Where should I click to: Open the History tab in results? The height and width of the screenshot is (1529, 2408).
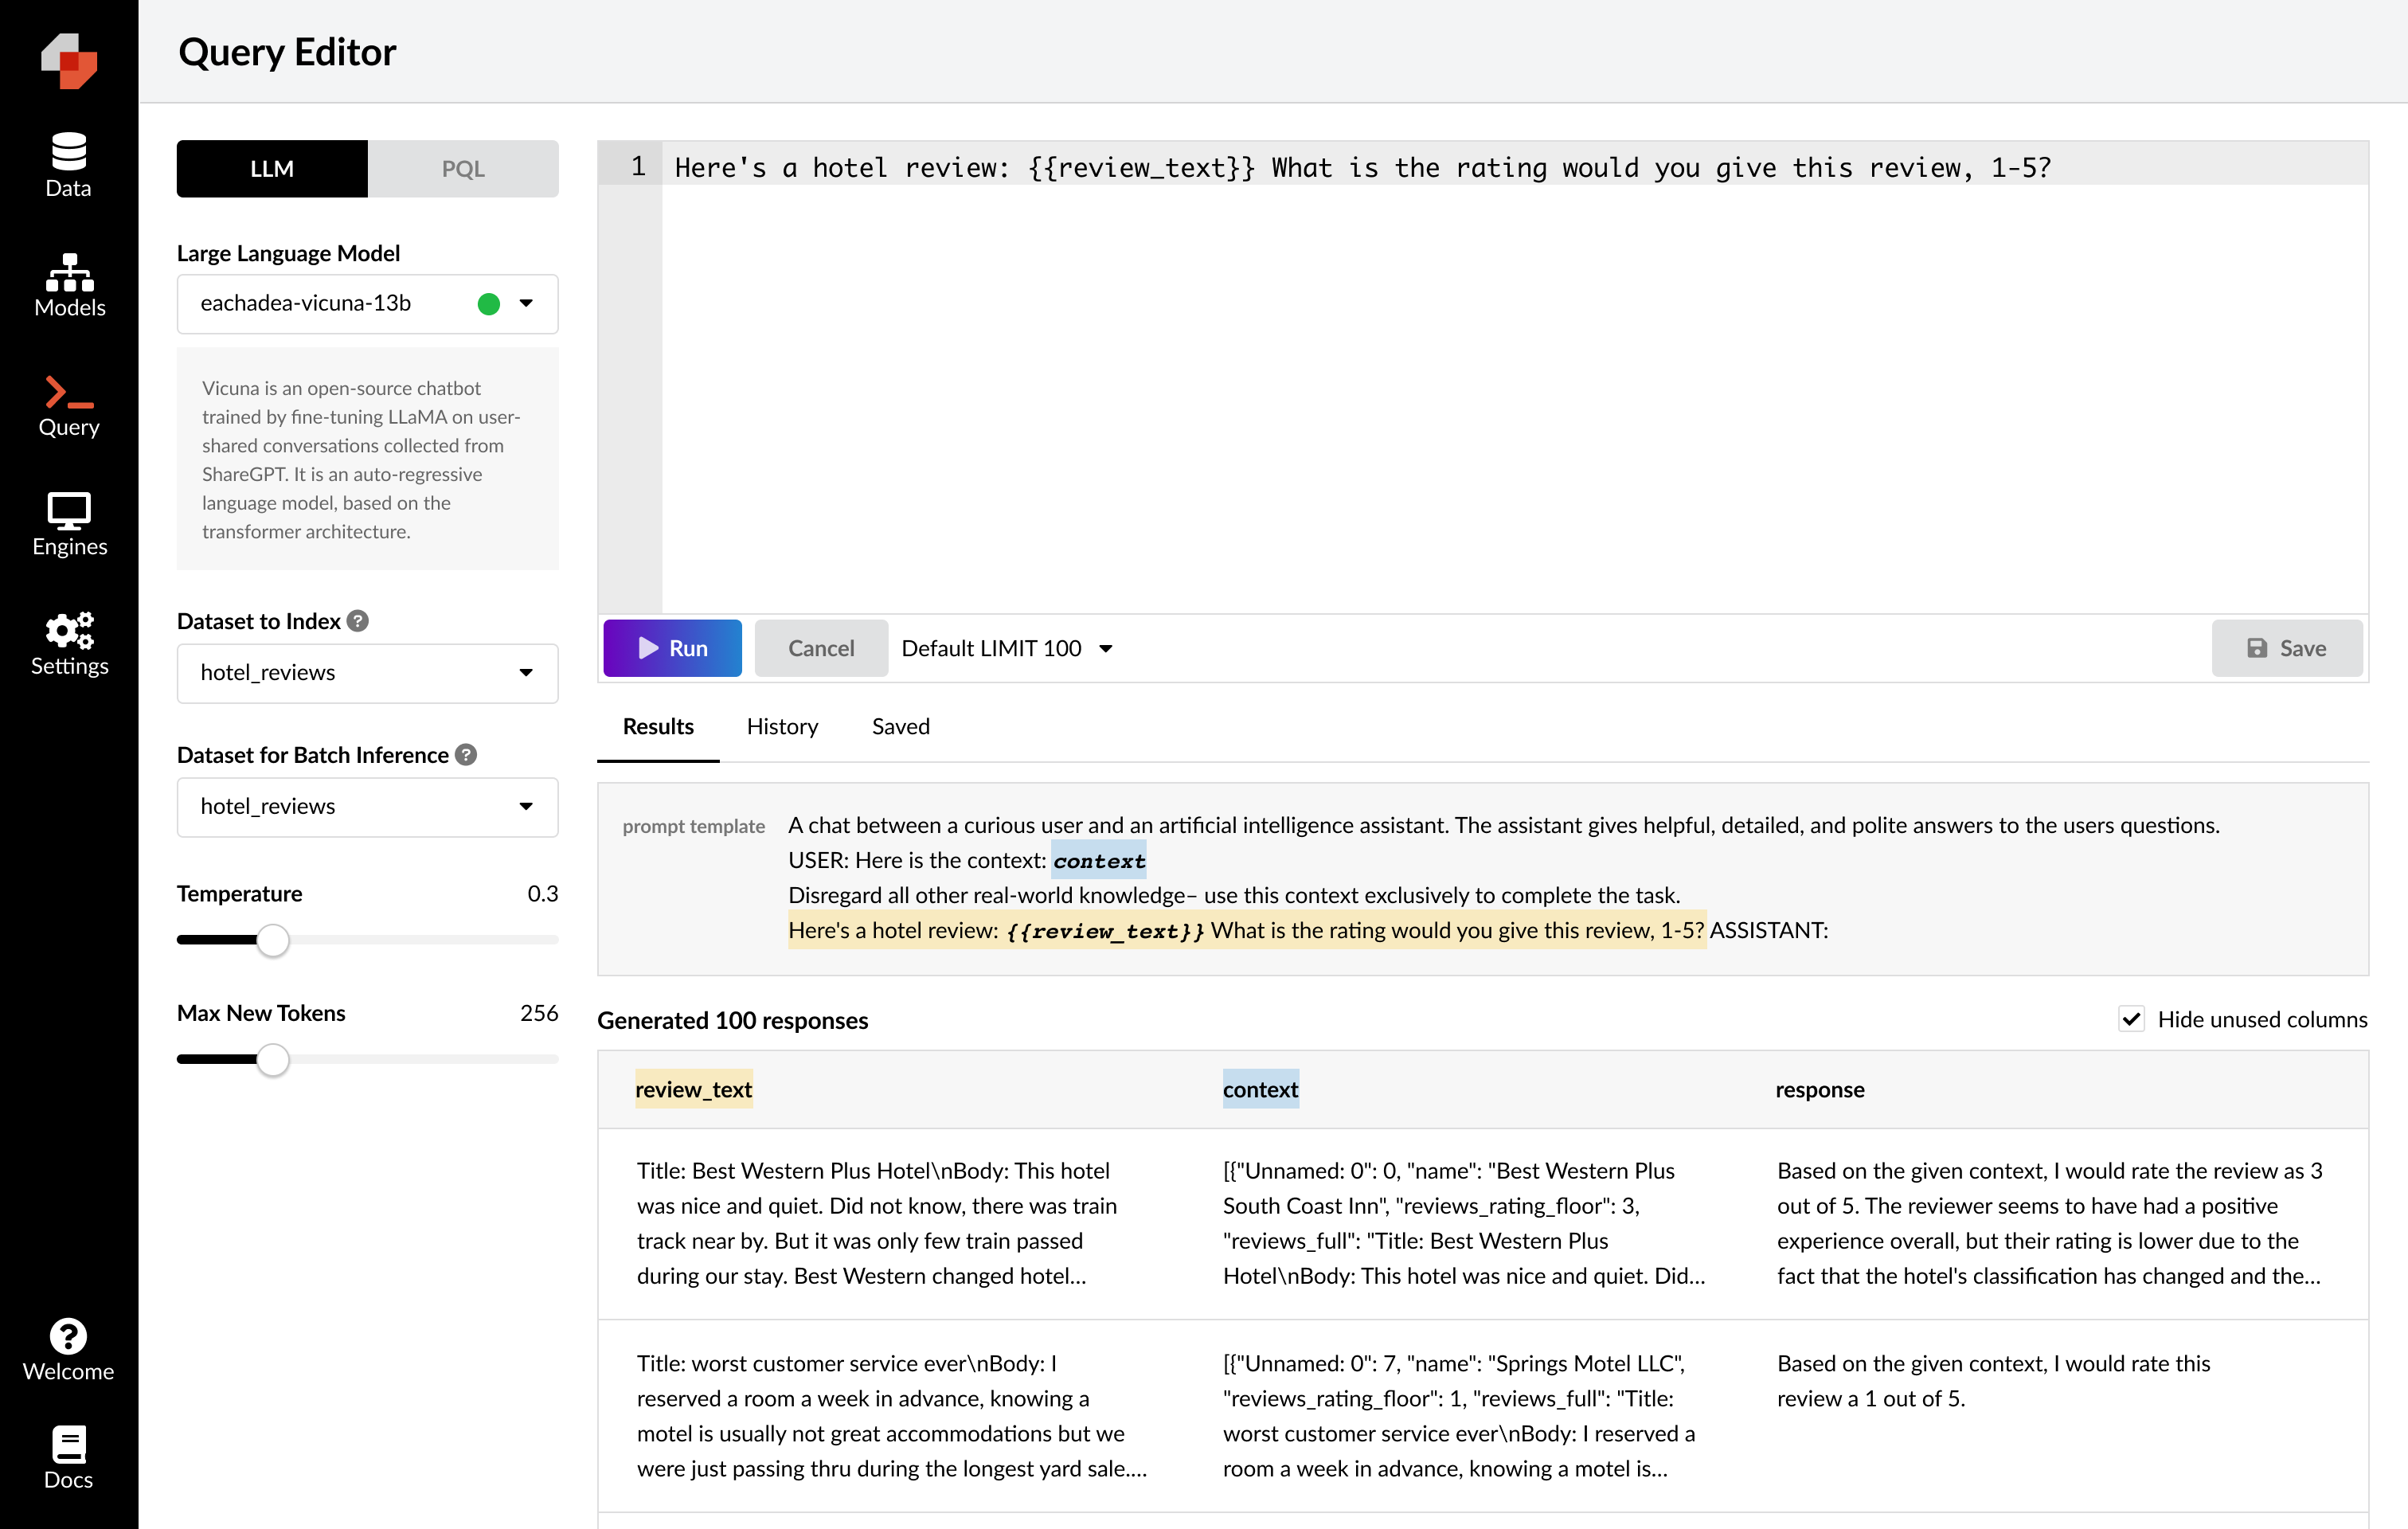click(782, 727)
